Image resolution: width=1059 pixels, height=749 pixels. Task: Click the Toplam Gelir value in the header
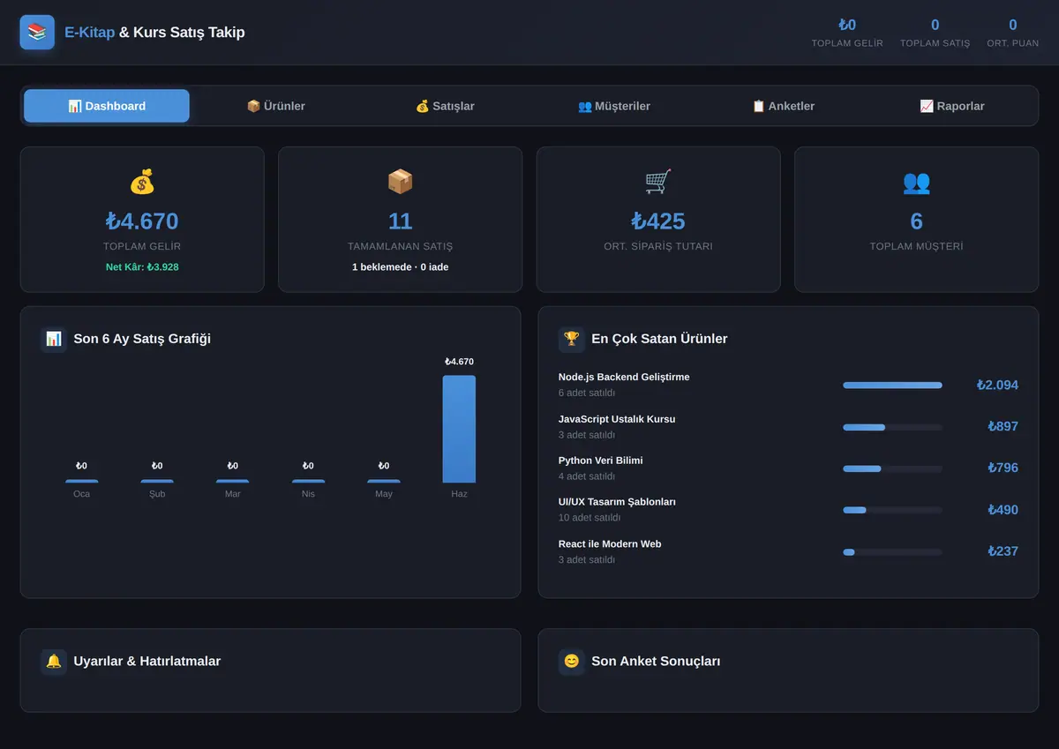point(847,26)
